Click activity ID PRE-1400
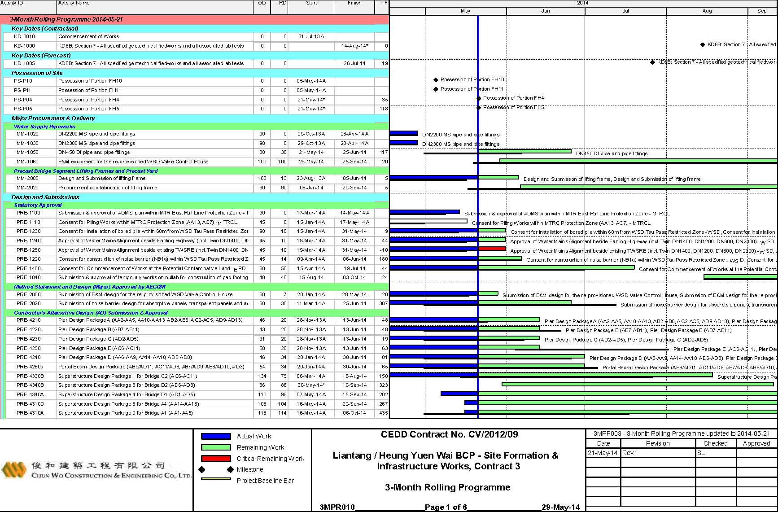Image resolution: width=778 pixels, height=512 pixels. click(28, 268)
